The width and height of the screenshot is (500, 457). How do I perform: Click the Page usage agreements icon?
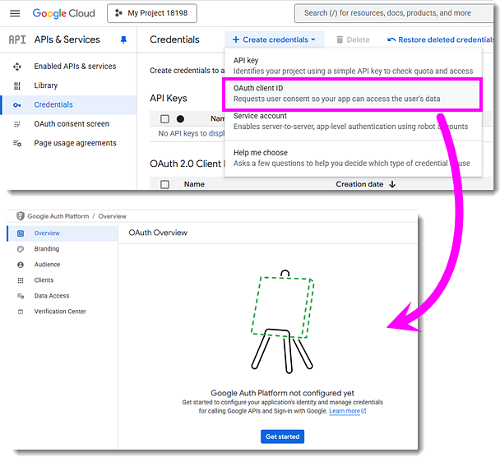(x=17, y=143)
